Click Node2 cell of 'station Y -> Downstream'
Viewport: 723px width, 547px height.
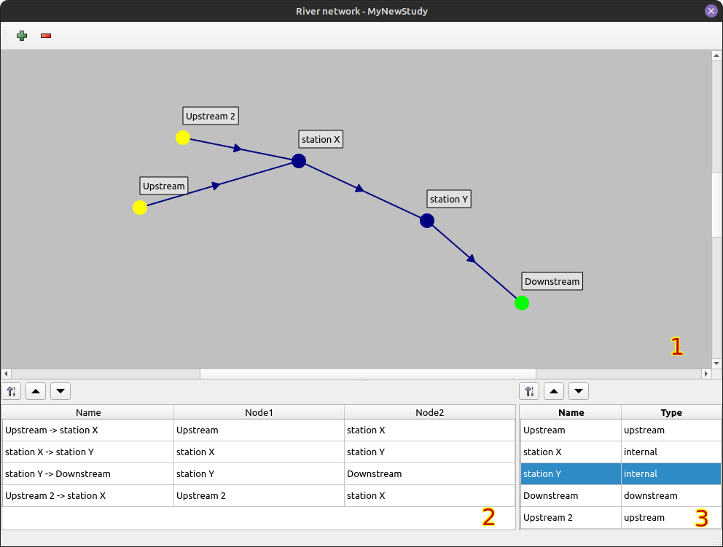(429, 473)
